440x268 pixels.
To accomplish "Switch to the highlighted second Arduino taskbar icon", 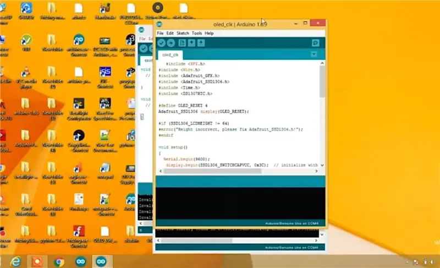I will click(101, 261).
